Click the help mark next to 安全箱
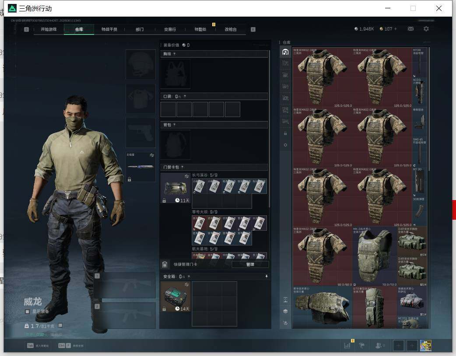Viewport: 456px width, 356px height. (x=189, y=277)
